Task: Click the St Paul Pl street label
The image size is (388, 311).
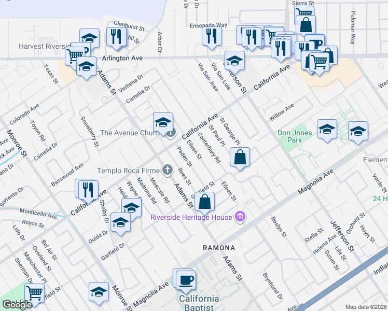Action: pos(217,135)
